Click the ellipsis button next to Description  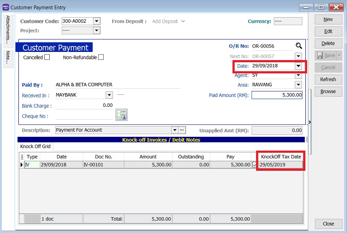[x=182, y=130]
